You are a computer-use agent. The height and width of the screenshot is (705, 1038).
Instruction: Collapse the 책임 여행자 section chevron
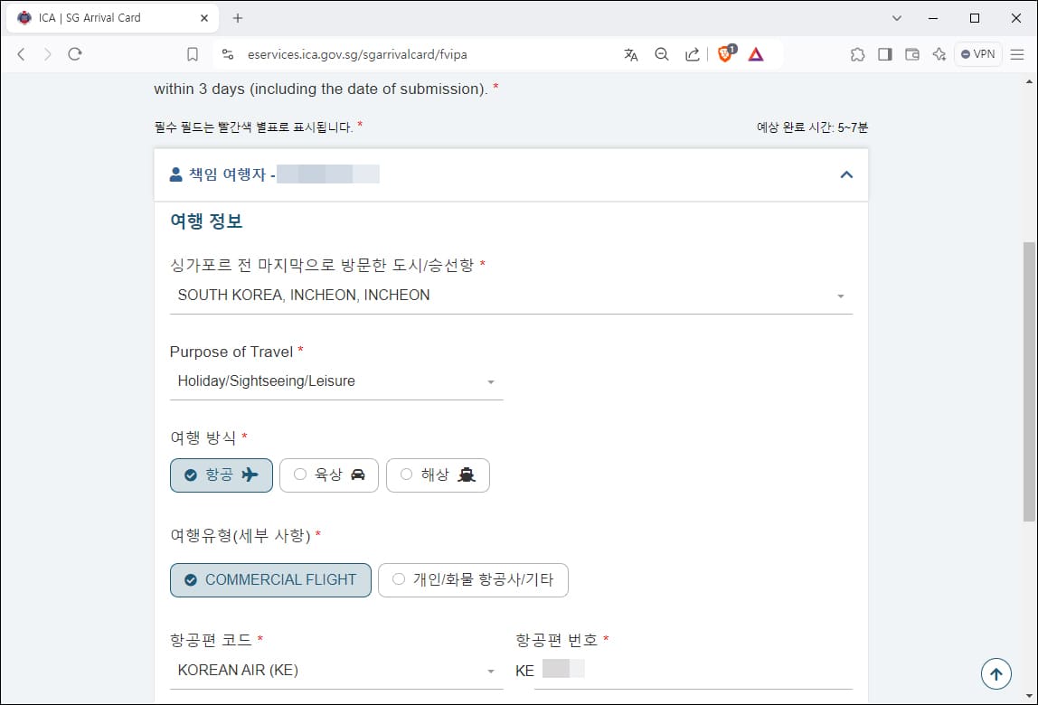(x=846, y=174)
